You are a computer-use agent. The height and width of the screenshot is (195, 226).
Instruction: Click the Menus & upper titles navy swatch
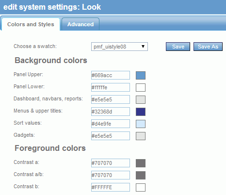[141, 112]
